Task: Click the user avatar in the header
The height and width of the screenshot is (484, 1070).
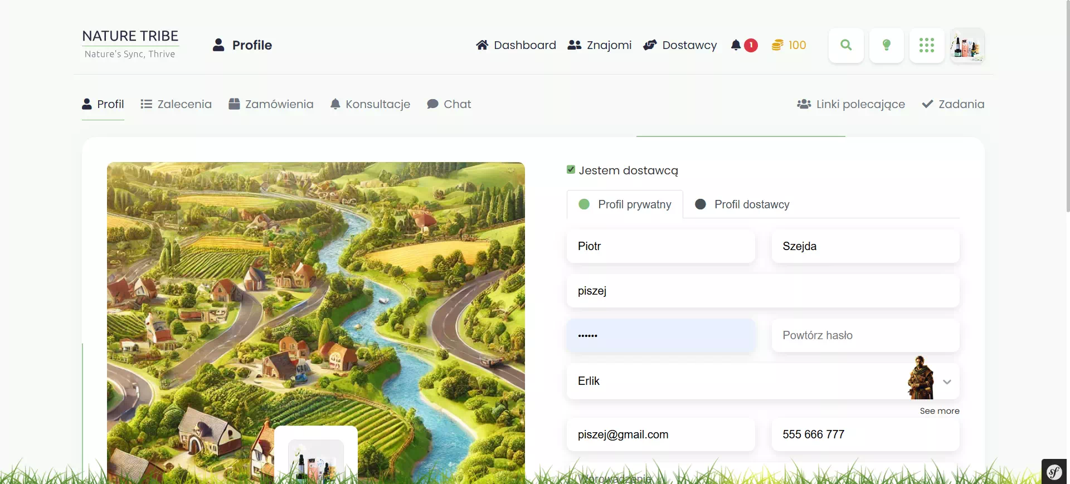Action: click(967, 46)
